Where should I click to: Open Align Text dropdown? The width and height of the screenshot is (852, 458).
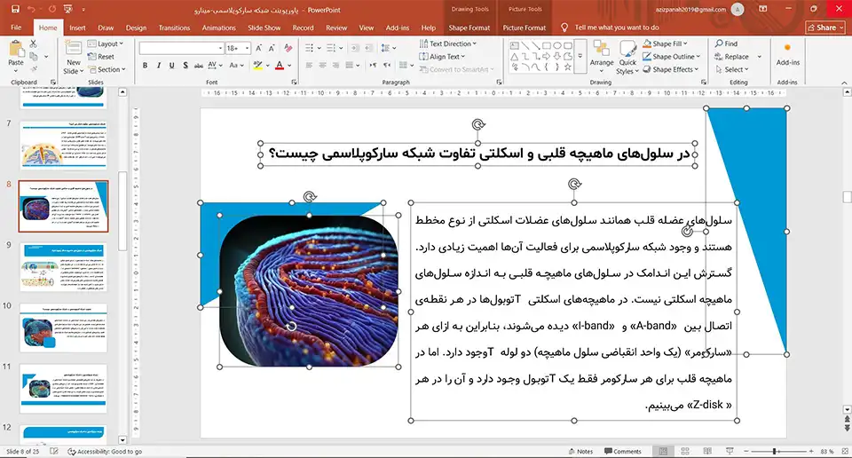[443, 57]
